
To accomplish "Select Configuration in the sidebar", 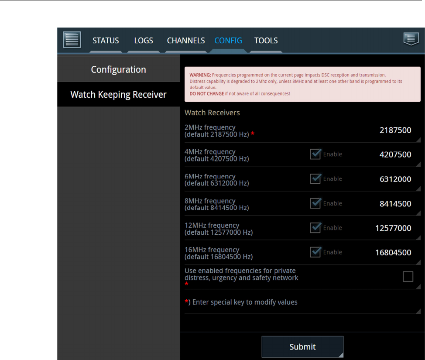I will (118, 69).
